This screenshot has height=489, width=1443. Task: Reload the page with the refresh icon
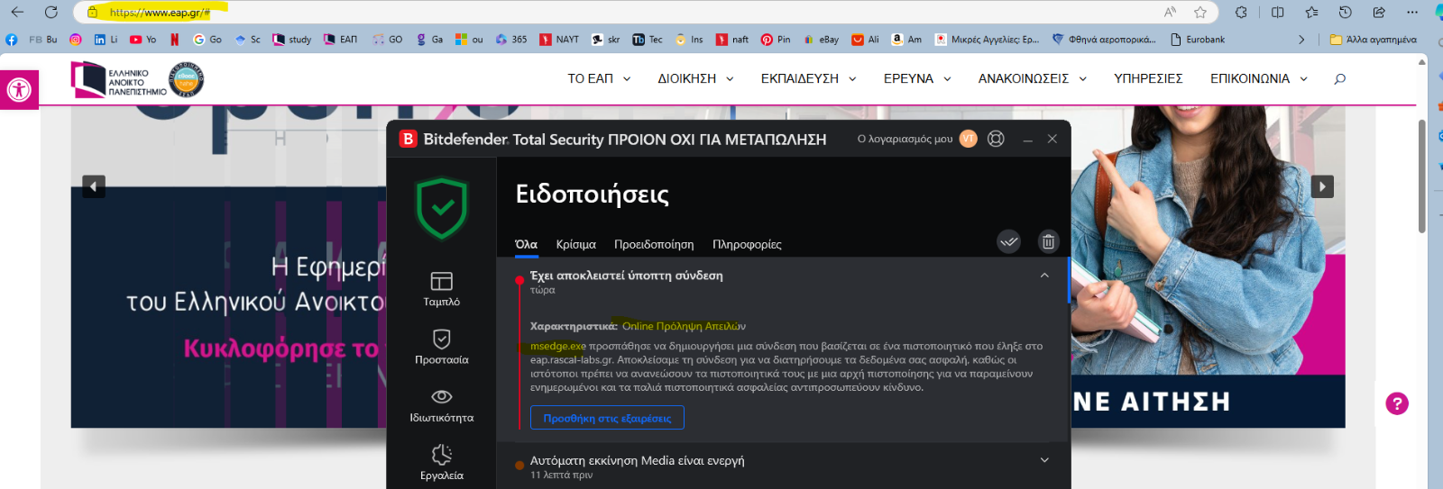pyautogui.click(x=51, y=12)
